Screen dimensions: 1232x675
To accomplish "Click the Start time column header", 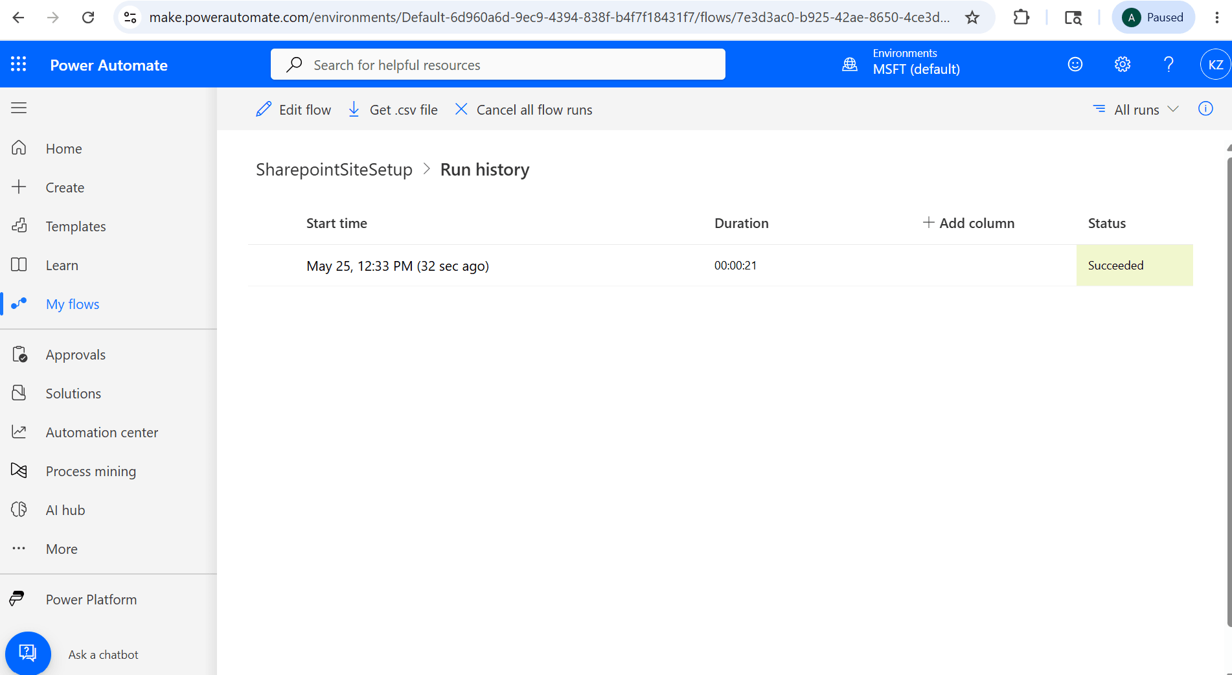I will [x=336, y=223].
